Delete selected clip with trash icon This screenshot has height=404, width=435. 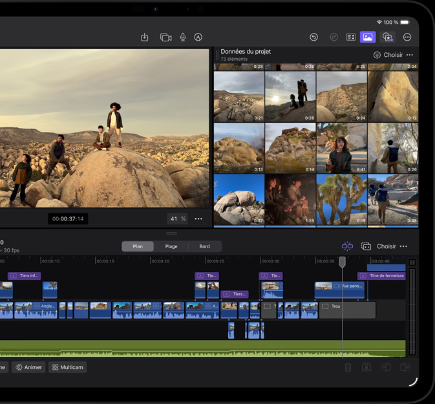coord(348,367)
